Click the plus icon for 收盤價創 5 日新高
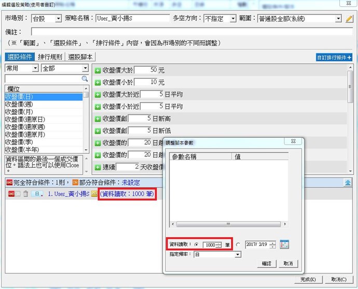 coord(98,119)
